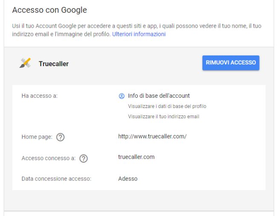Click Visualizzare i dati di base del profilo
277x216 pixels.
[167, 106]
